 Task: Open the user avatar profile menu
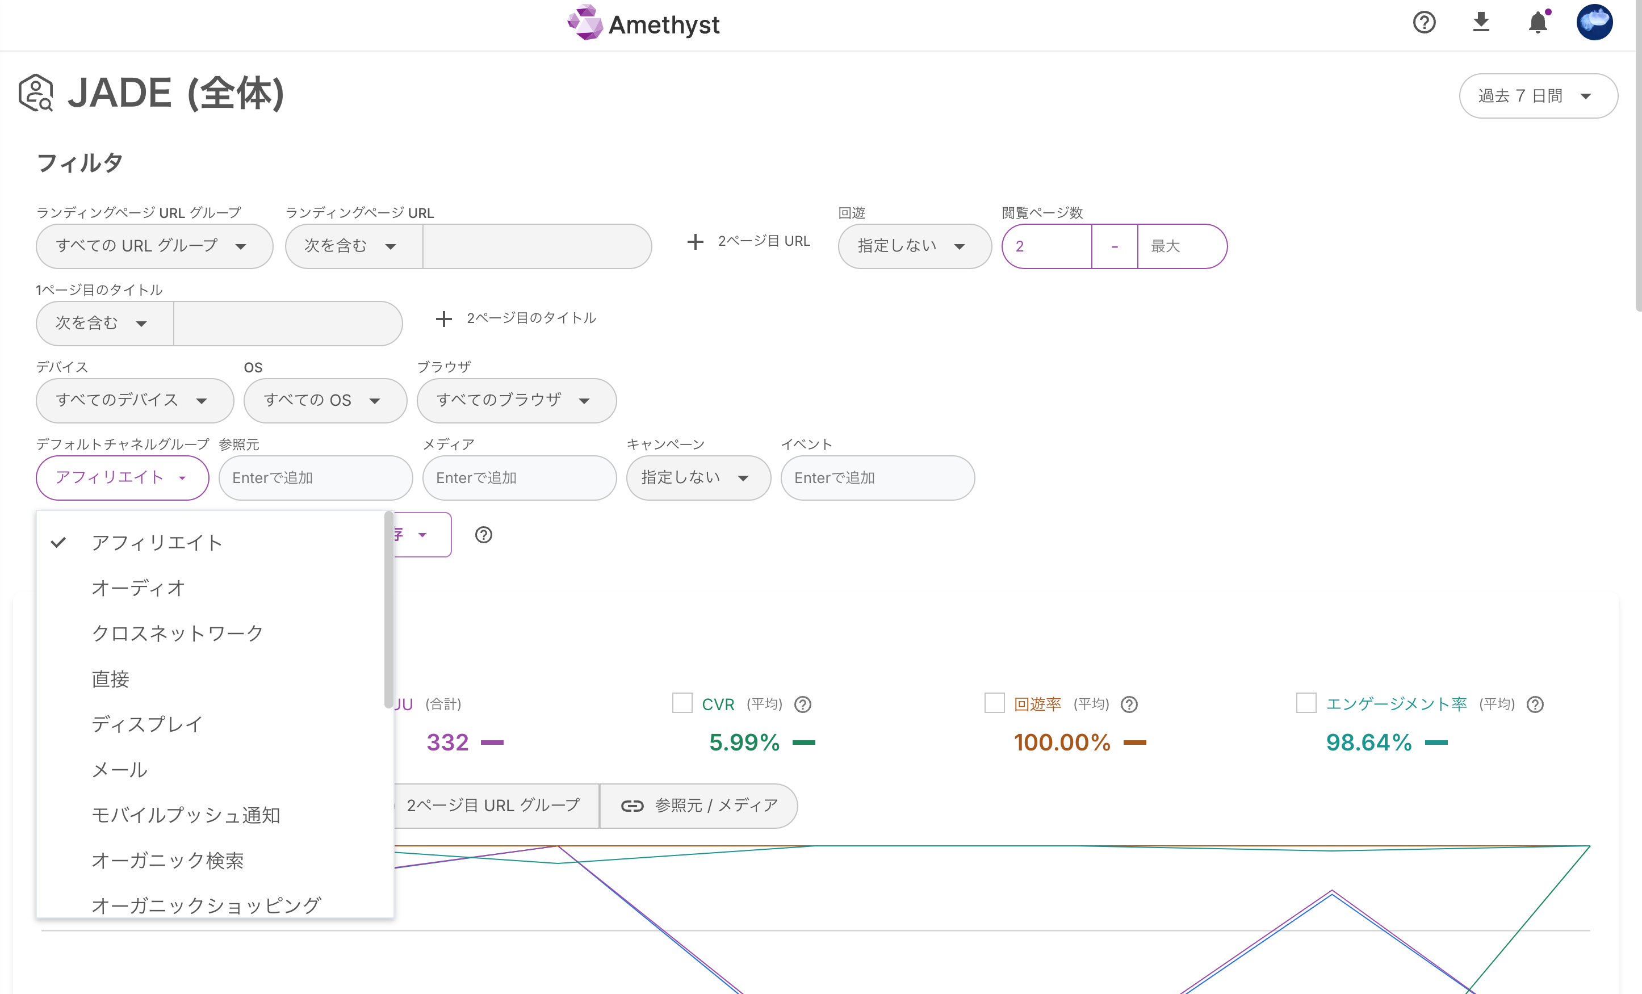click(1594, 23)
